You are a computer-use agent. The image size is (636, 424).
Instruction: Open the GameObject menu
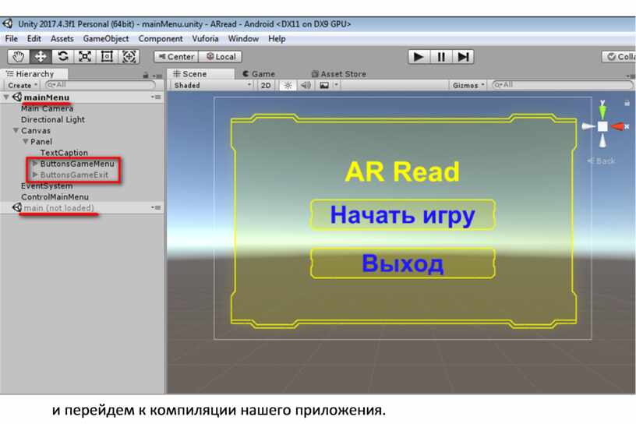click(x=106, y=39)
